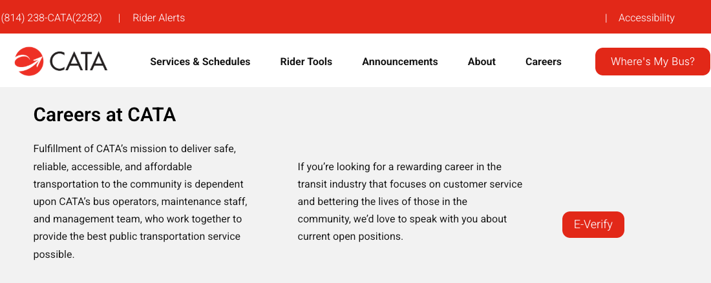Open the Accessibility link in top bar
Image resolution: width=711 pixels, height=283 pixels.
(646, 18)
